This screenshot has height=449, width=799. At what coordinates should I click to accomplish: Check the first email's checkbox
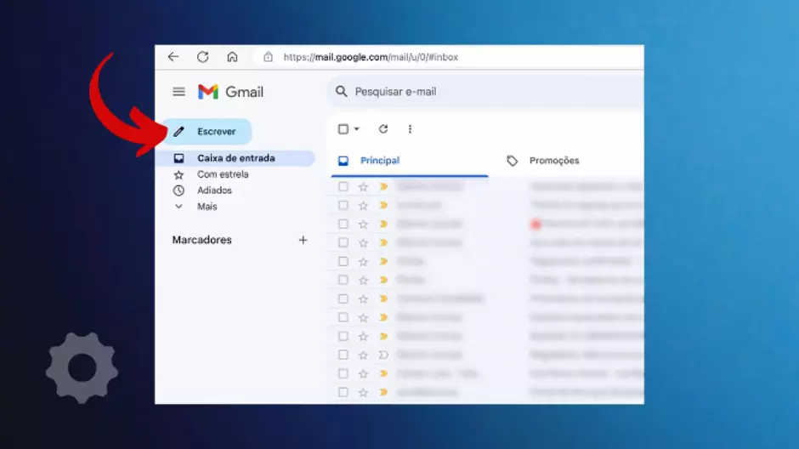(x=343, y=186)
